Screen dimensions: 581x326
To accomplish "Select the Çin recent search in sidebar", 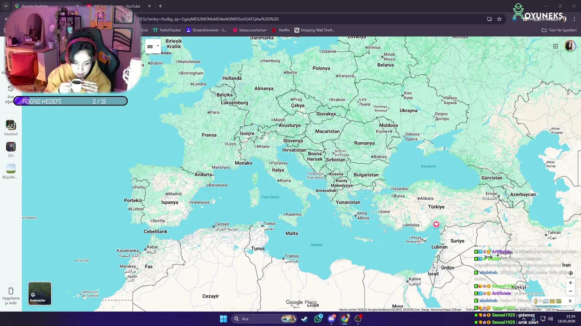I will pos(10,149).
